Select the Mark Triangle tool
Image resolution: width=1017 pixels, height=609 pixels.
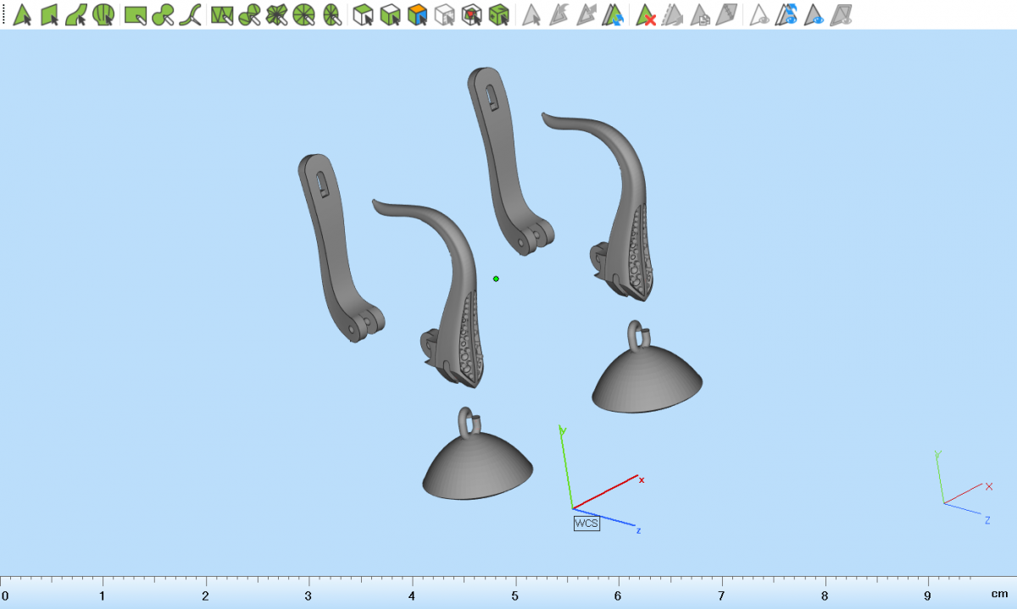tap(23, 14)
